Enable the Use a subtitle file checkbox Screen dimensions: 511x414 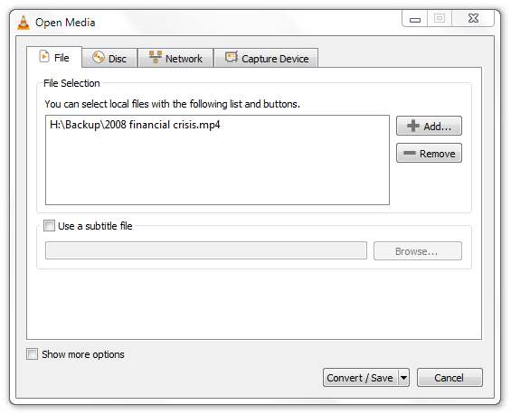[49, 225]
